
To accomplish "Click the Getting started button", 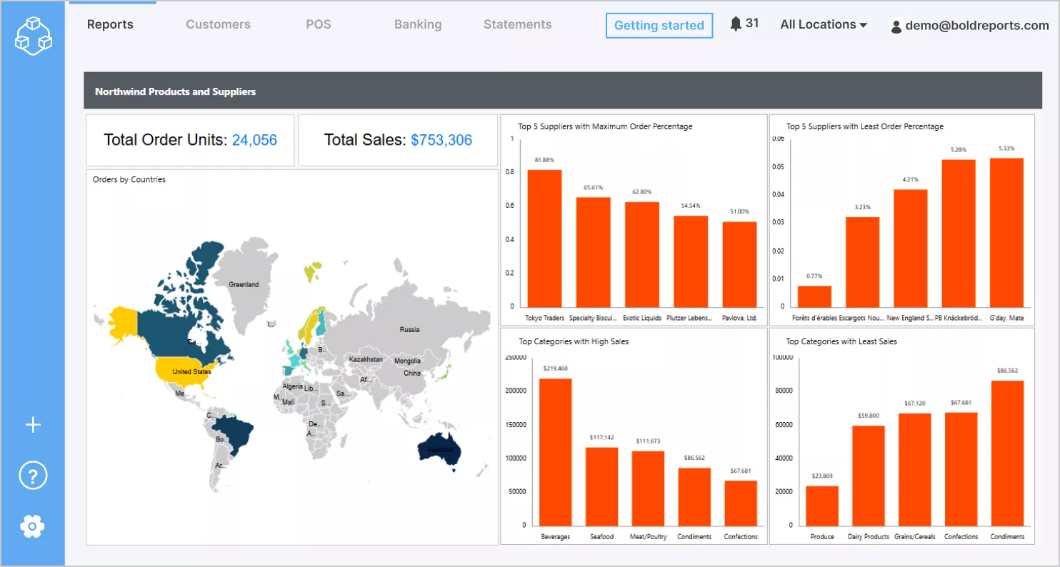I will click(659, 26).
